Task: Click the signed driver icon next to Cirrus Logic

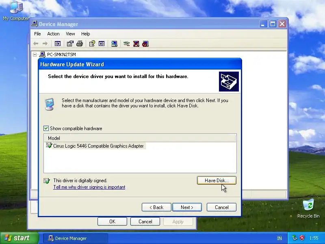Action: tap(49, 146)
